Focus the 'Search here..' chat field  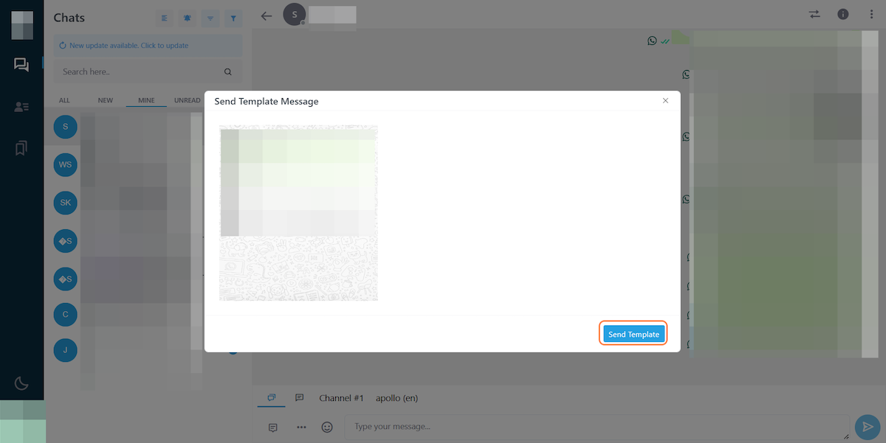140,71
